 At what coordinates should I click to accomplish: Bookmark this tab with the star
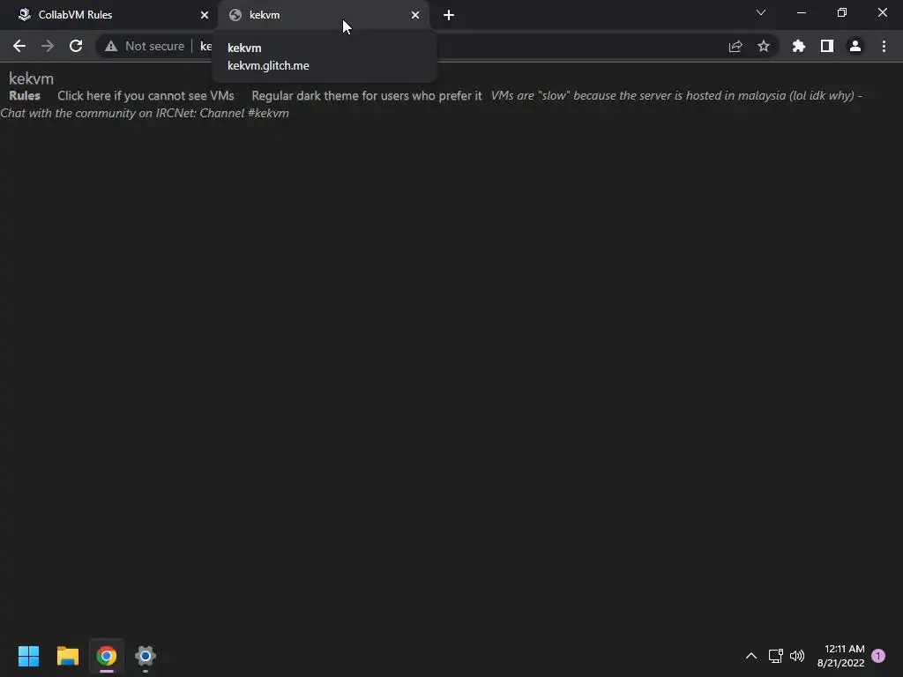[x=764, y=46]
